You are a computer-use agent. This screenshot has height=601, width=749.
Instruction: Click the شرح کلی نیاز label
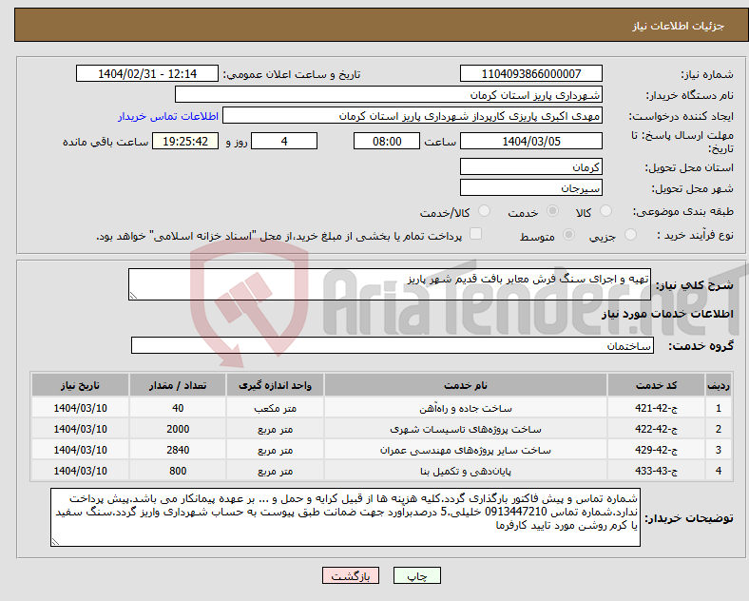click(694, 285)
